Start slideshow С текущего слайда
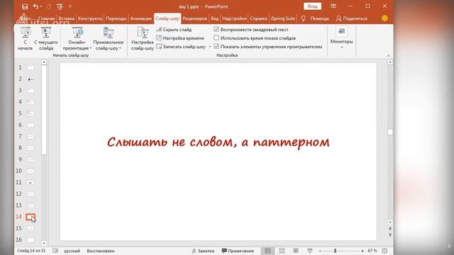Image resolution: width=454 pixels, height=255 pixels. [x=46, y=38]
